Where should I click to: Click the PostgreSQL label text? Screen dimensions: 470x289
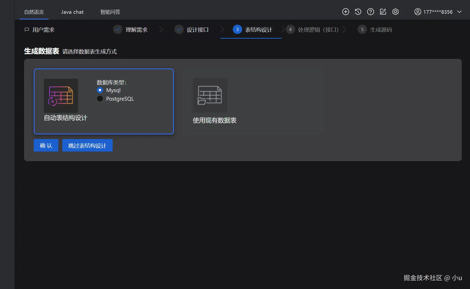[120, 99]
